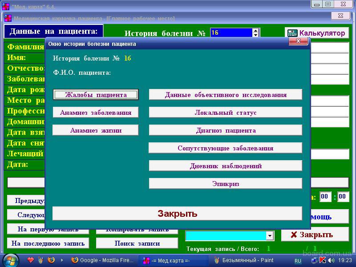
Task: Click the Мед.карта app icon in title bar
Action: (x=6, y=6)
